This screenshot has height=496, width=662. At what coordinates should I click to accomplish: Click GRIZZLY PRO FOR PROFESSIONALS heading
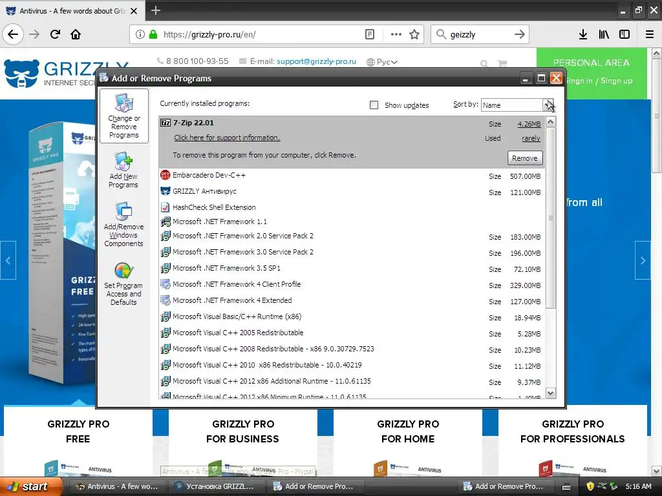(x=573, y=431)
